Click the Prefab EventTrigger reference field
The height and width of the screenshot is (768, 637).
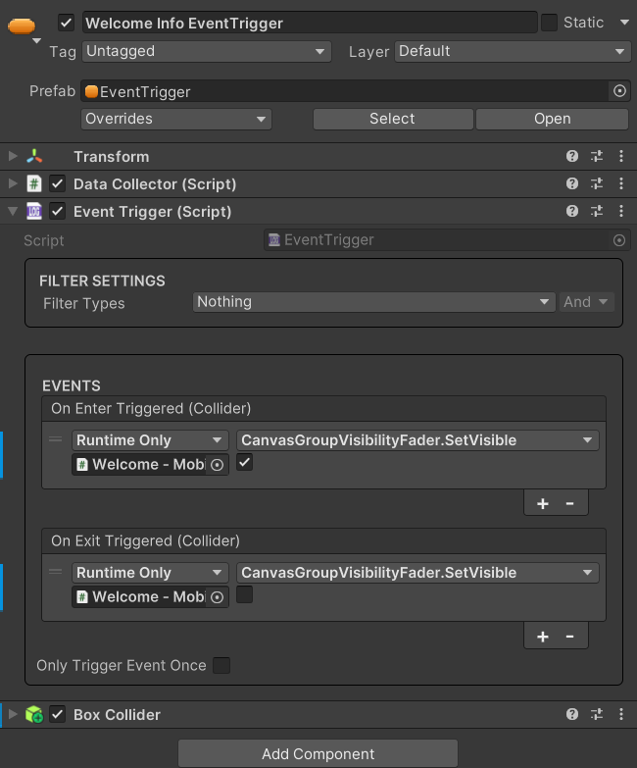pyautogui.click(x=345, y=91)
